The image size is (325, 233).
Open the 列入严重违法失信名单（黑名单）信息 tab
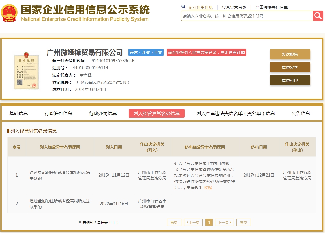coord(236,113)
